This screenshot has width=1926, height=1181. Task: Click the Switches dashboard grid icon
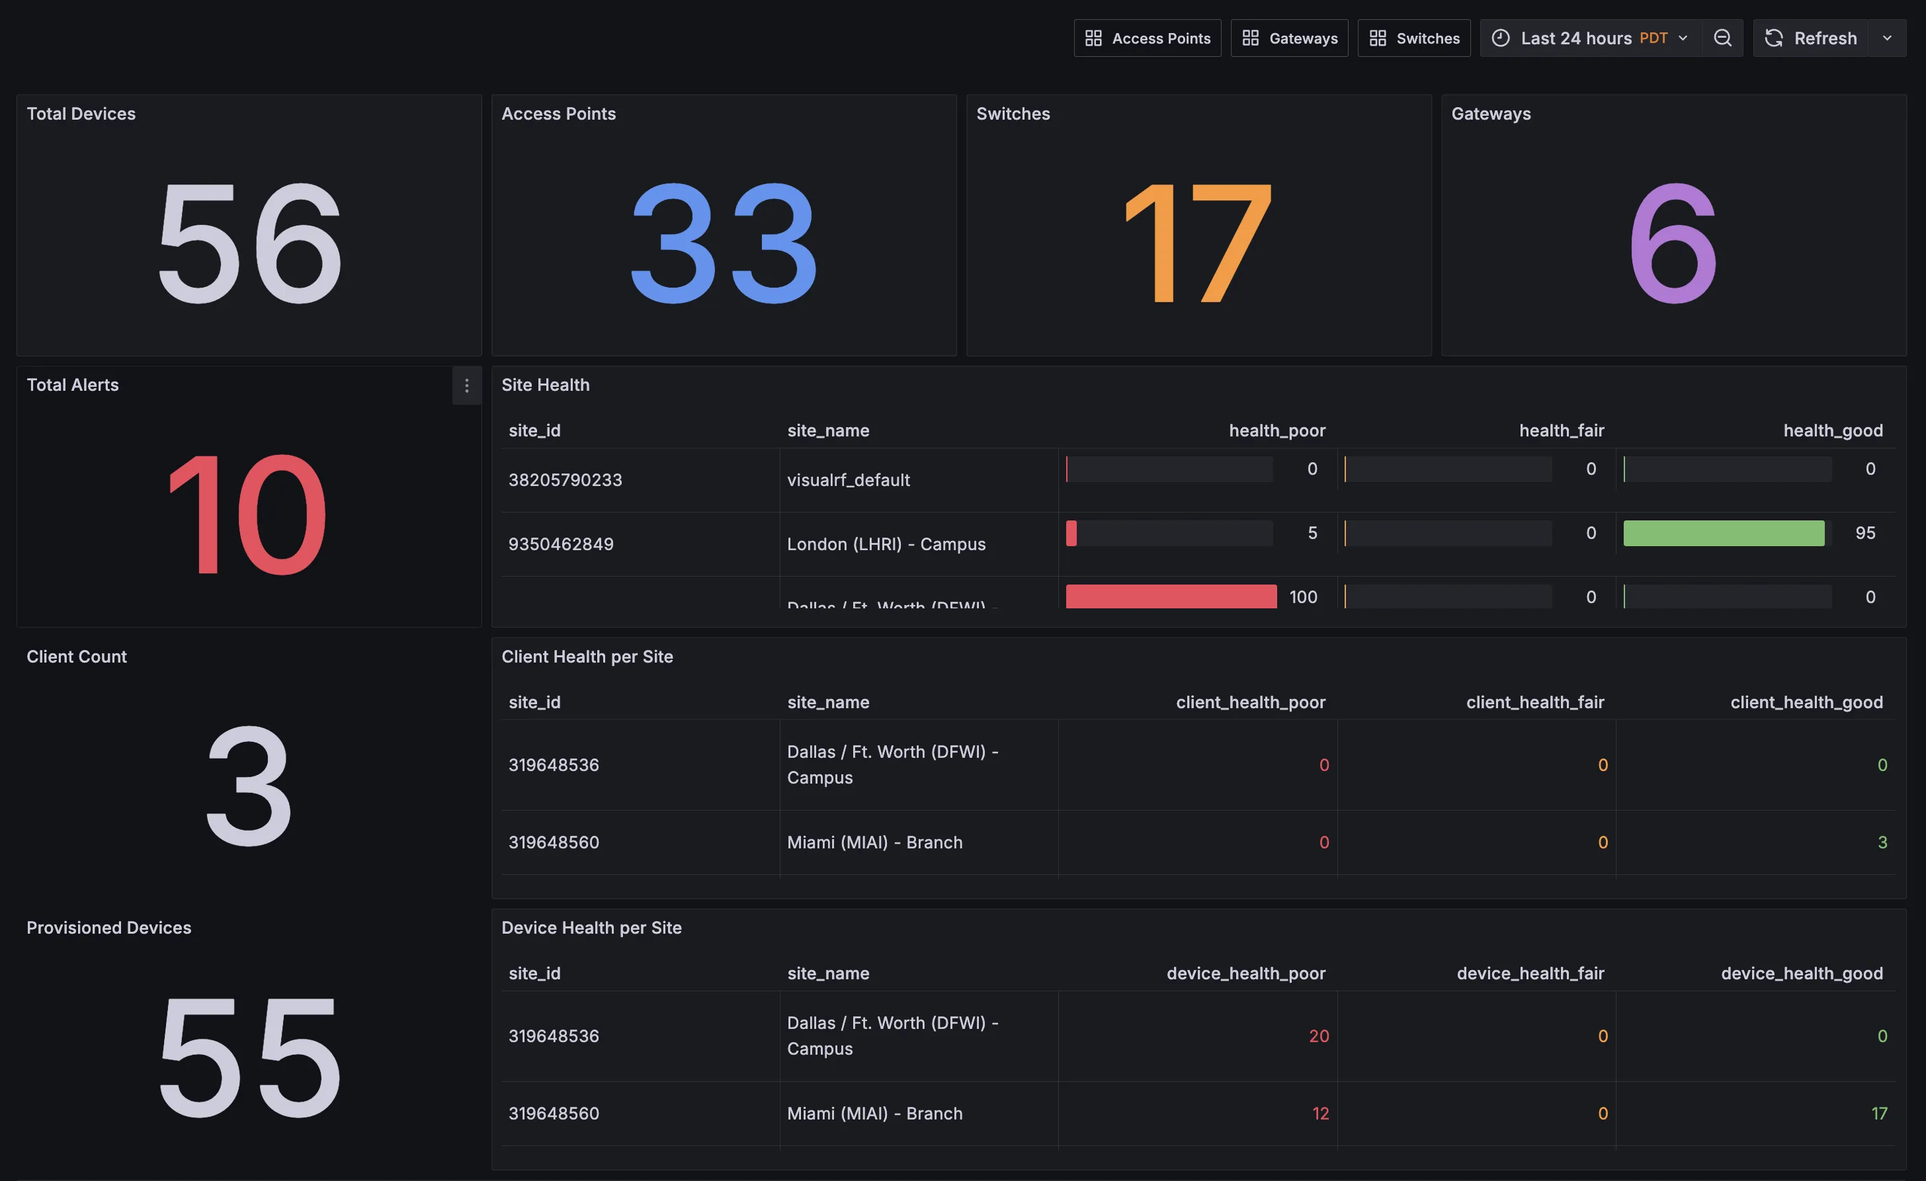[x=1378, y=38]
